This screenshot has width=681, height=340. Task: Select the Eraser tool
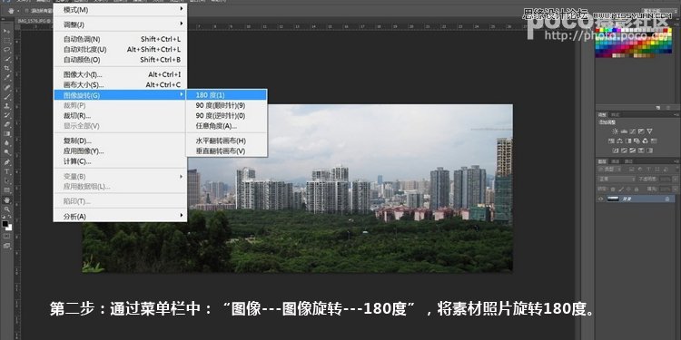(7, 124)
